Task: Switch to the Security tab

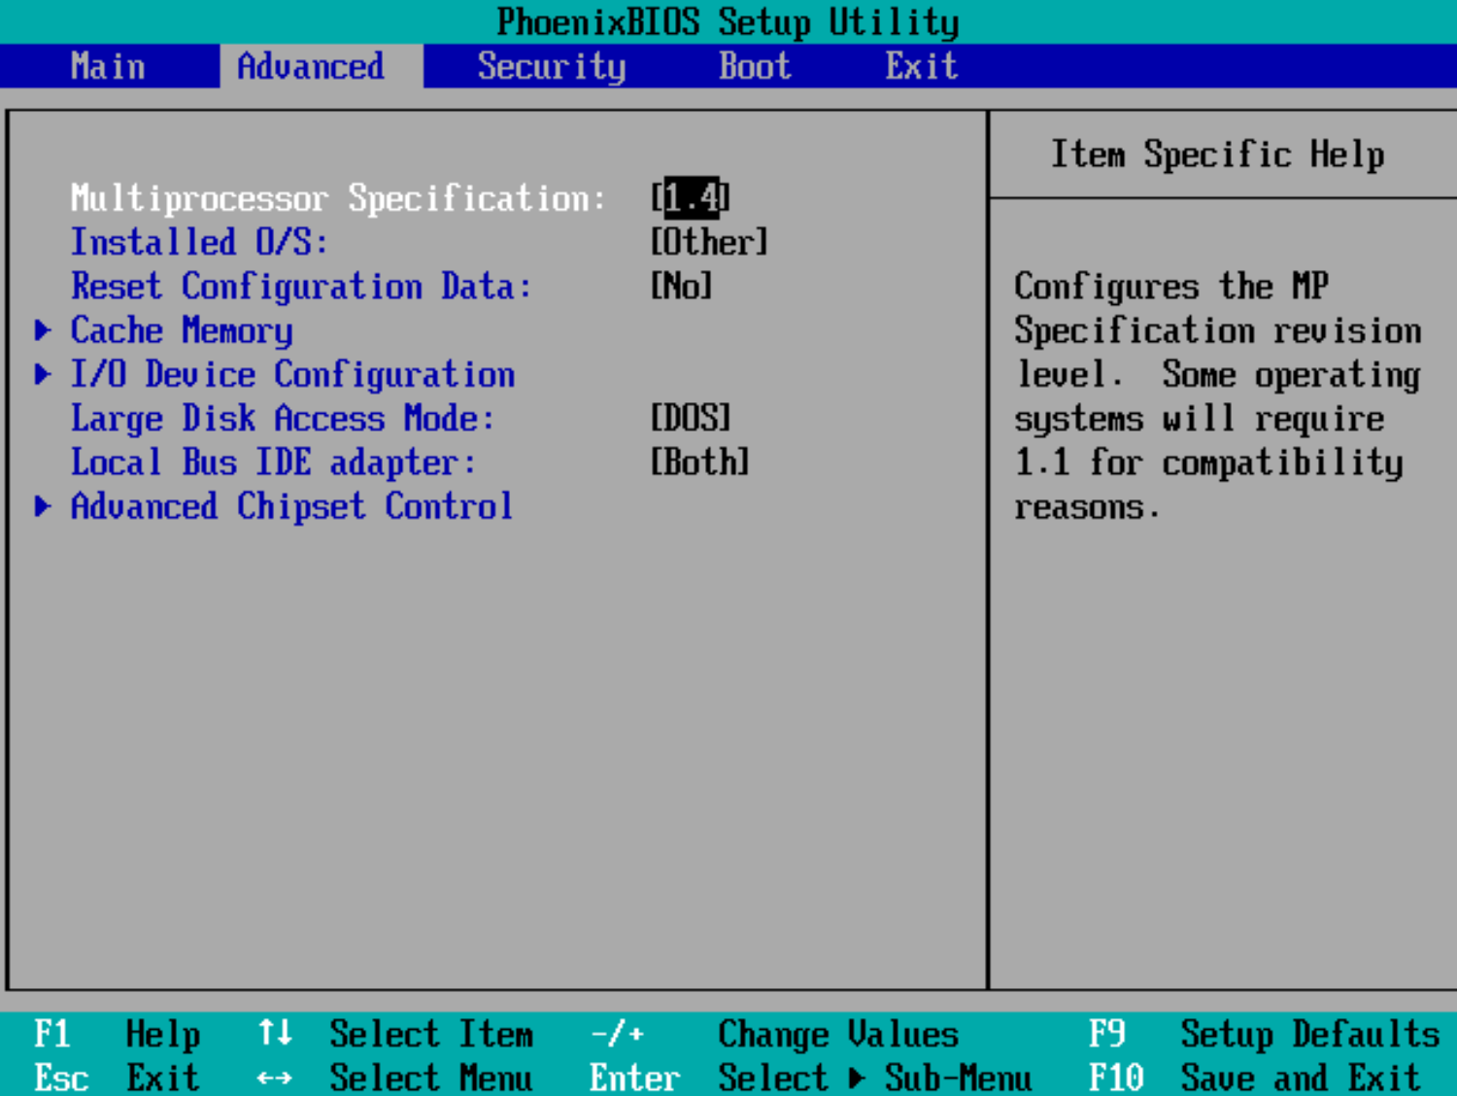Action: point(551,66)
